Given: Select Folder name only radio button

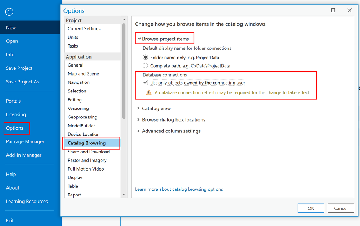Looking at the screenshot, I should coord(146,57).
